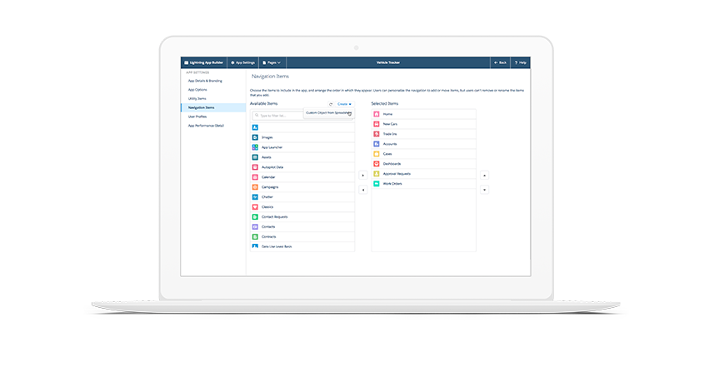This screenshot has width=714, height=372.
Task: Open App Settings in the top bar
Action: [242, 62]
